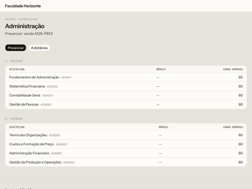252x189 pixels.
Task: Open the Gestão de Pessoas discipline
Action: 126,104
